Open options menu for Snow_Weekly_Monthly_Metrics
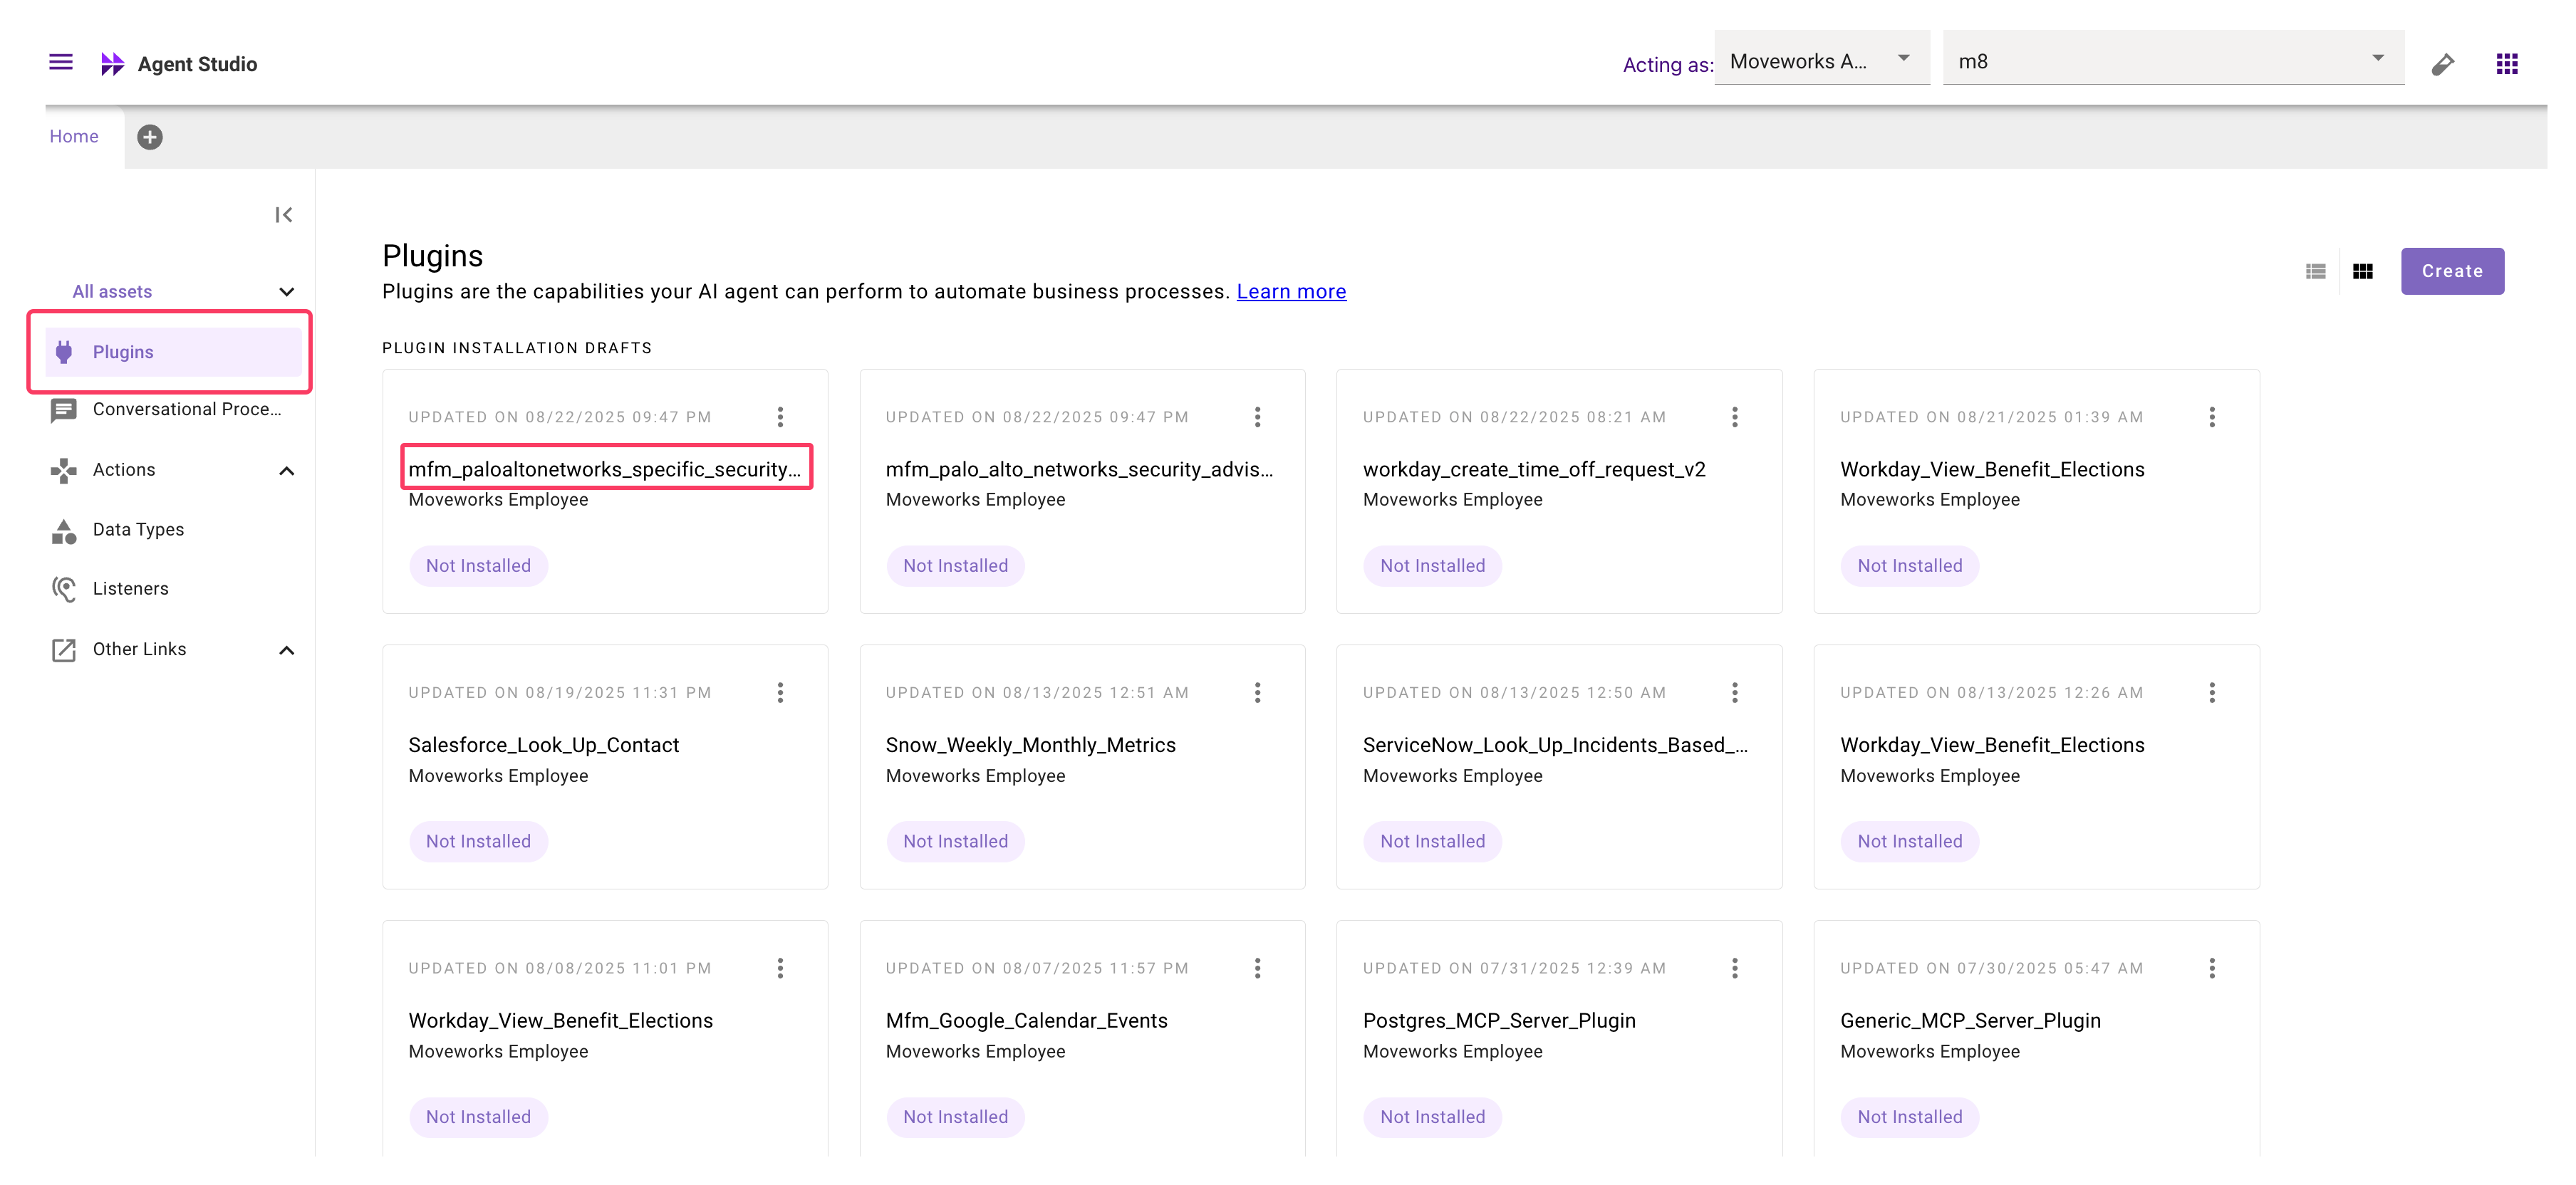Viewport: 2576px width, 1185px height. pos(1257,692)
